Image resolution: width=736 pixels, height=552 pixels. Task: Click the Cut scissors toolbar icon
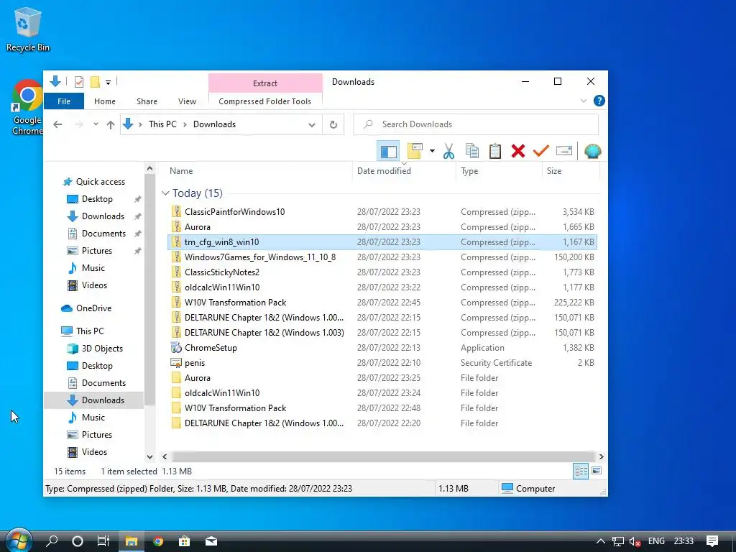(448, 151)
